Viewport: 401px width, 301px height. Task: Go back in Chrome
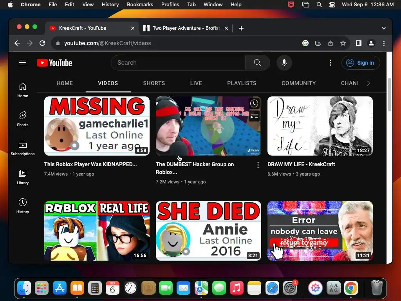[x=17, y=43]
